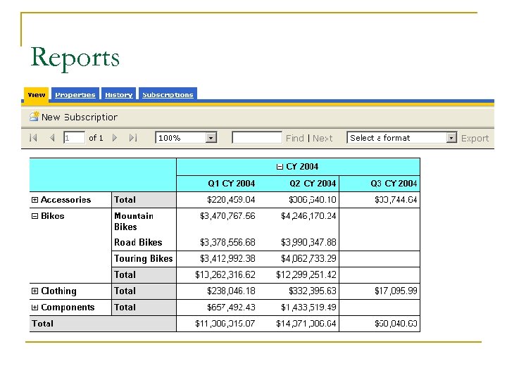Click the Find text search box
The height and width of the screenshot is (380, 507).
tap(257, 138)
